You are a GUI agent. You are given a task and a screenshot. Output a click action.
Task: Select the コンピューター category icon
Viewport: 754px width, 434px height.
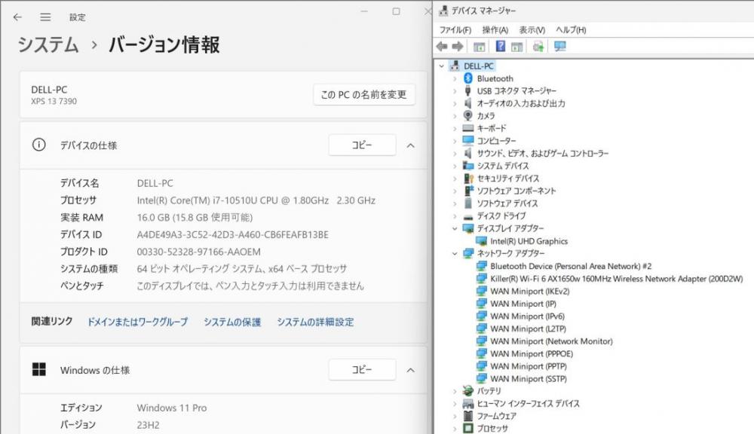click(468, 140)
